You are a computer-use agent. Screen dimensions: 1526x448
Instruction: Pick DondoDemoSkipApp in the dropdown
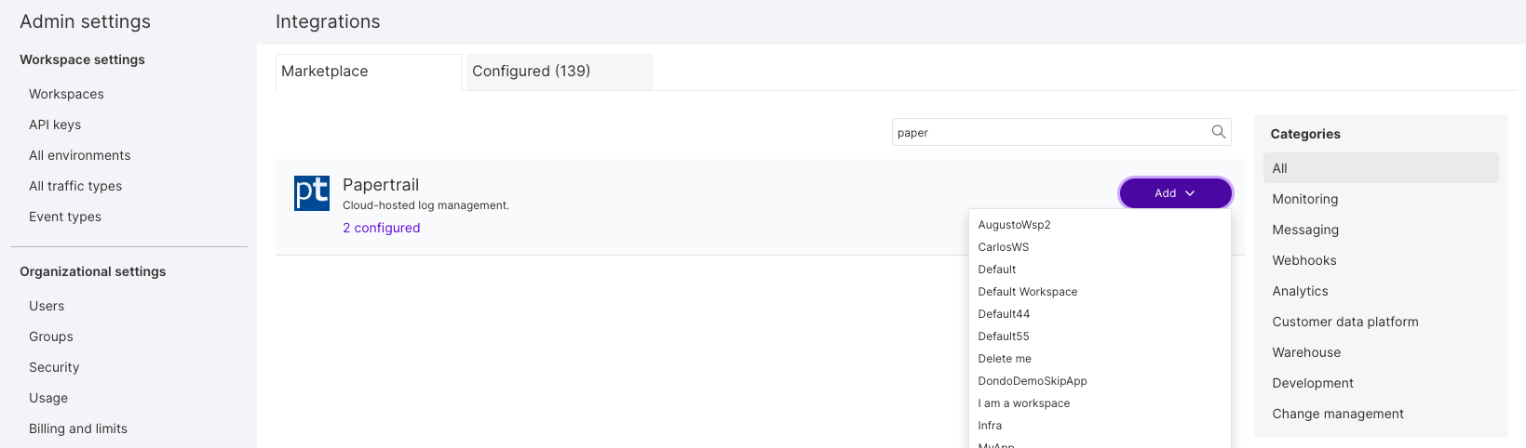[x=1032, y=381]
